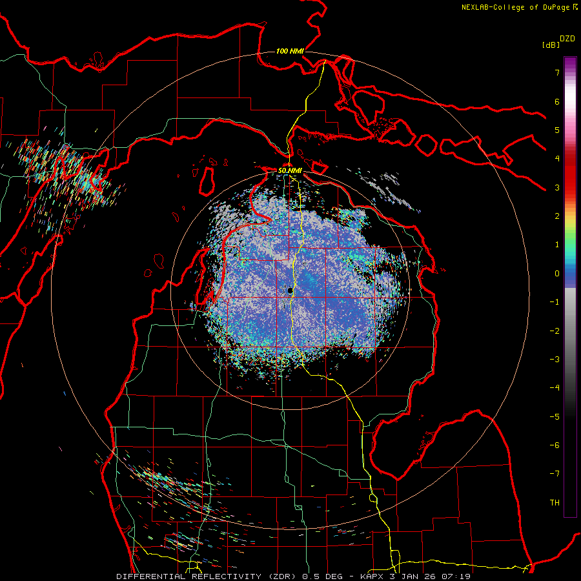Click the -5 value on color scale
The height and width of the screenshot is (581, 581).
click(555, 417)
